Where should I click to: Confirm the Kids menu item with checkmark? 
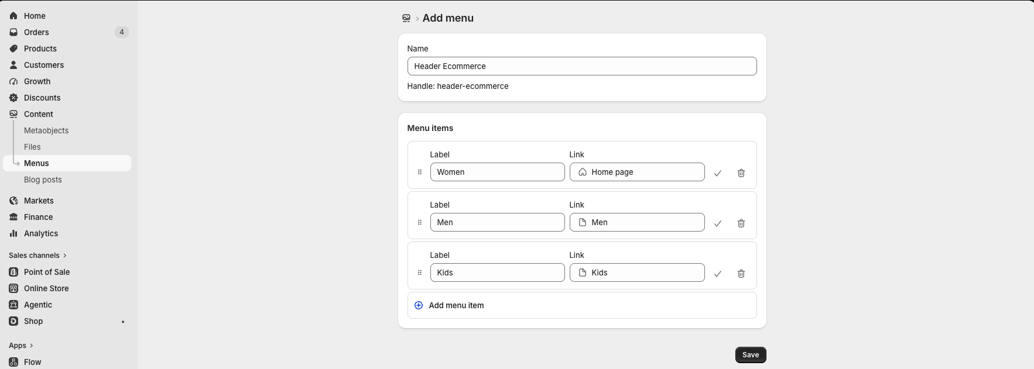(x=718, y=274)
